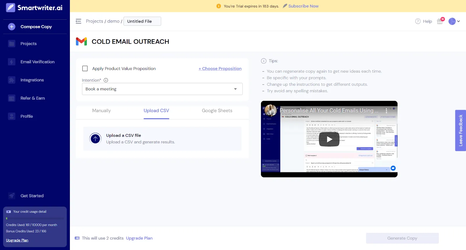
Task: Click Compose Copy in the sidebar
Action: click(x=36, y=27)
